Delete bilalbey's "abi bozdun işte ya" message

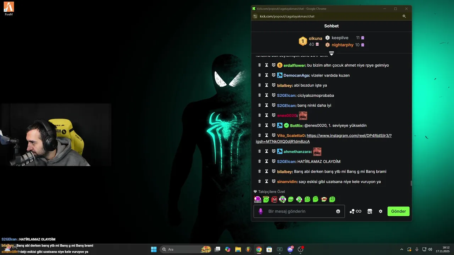pos(260,85)
